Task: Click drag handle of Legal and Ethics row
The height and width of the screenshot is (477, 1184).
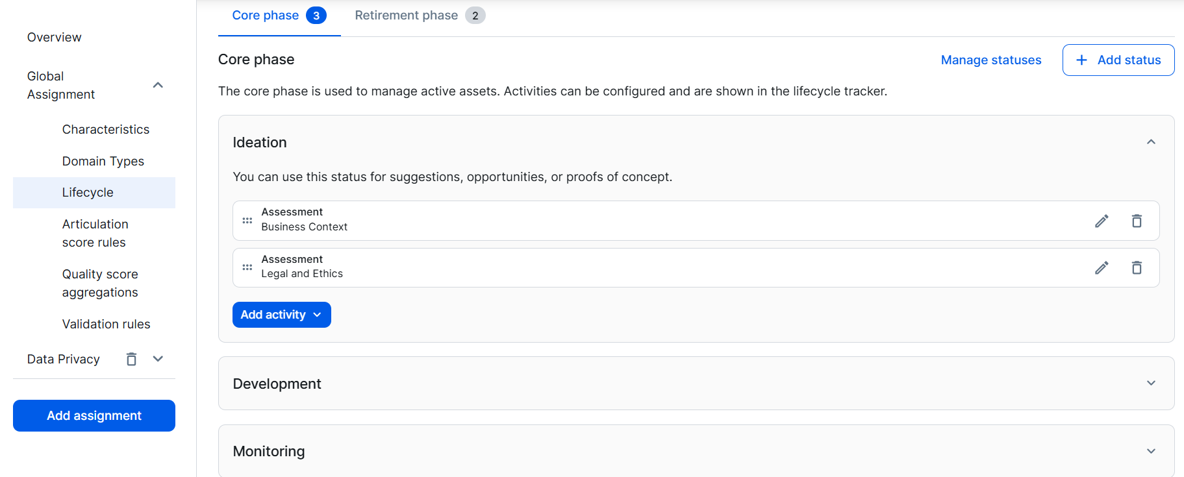Action: coord(247,267)
